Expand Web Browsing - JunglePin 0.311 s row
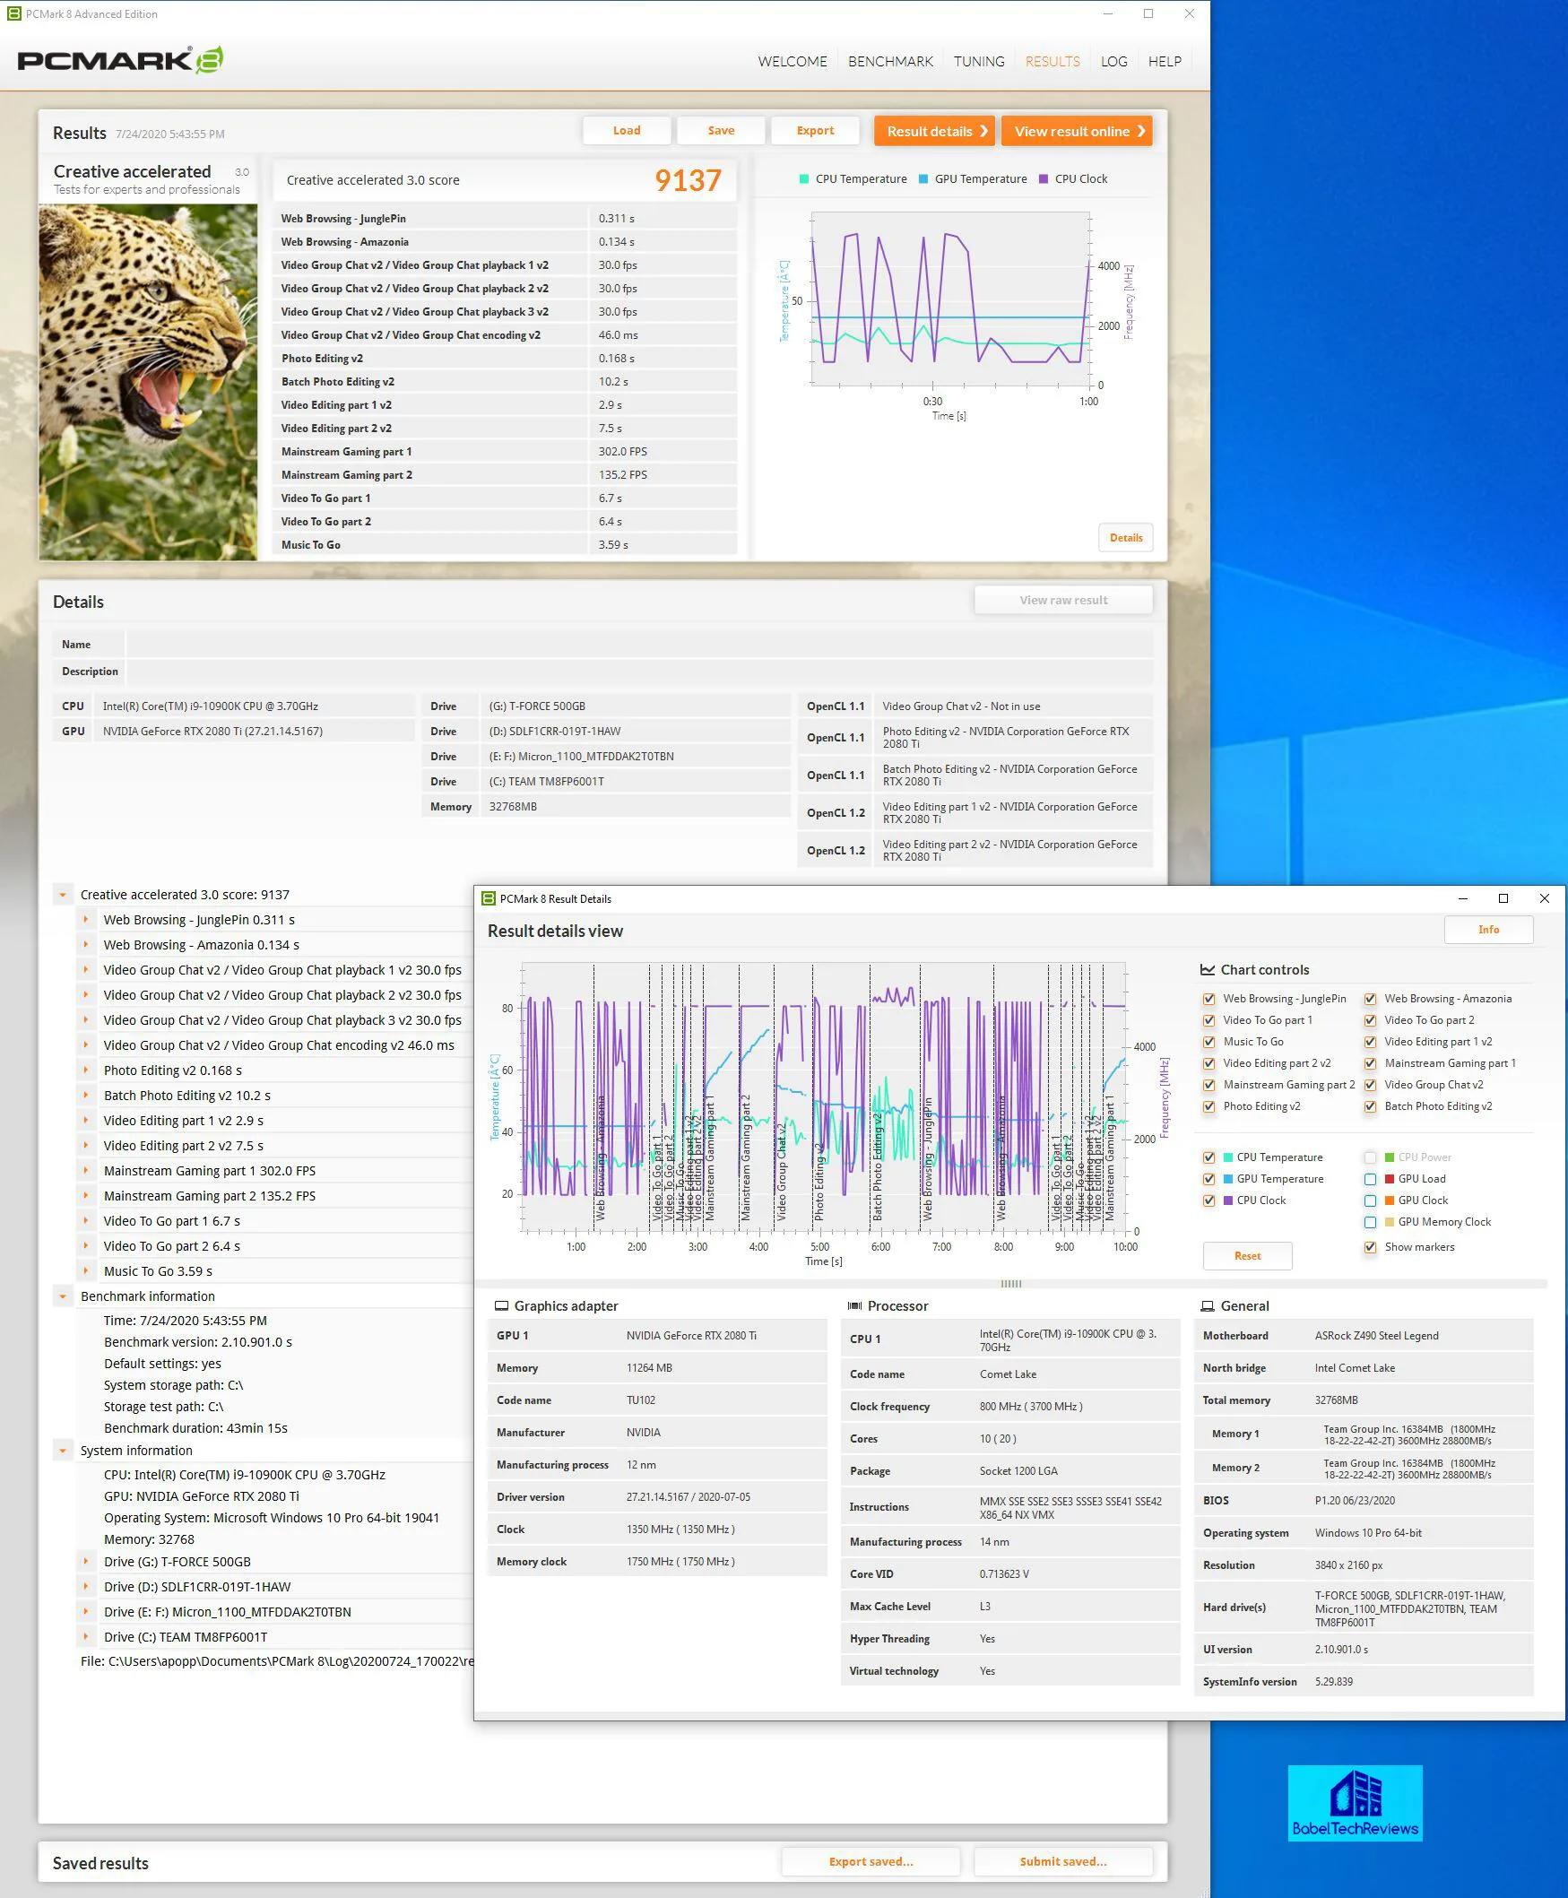Screen dimensions: 1568x1898 coord(86,920)
